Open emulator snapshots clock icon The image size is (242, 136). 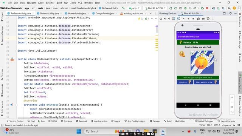tap(208, 19)
